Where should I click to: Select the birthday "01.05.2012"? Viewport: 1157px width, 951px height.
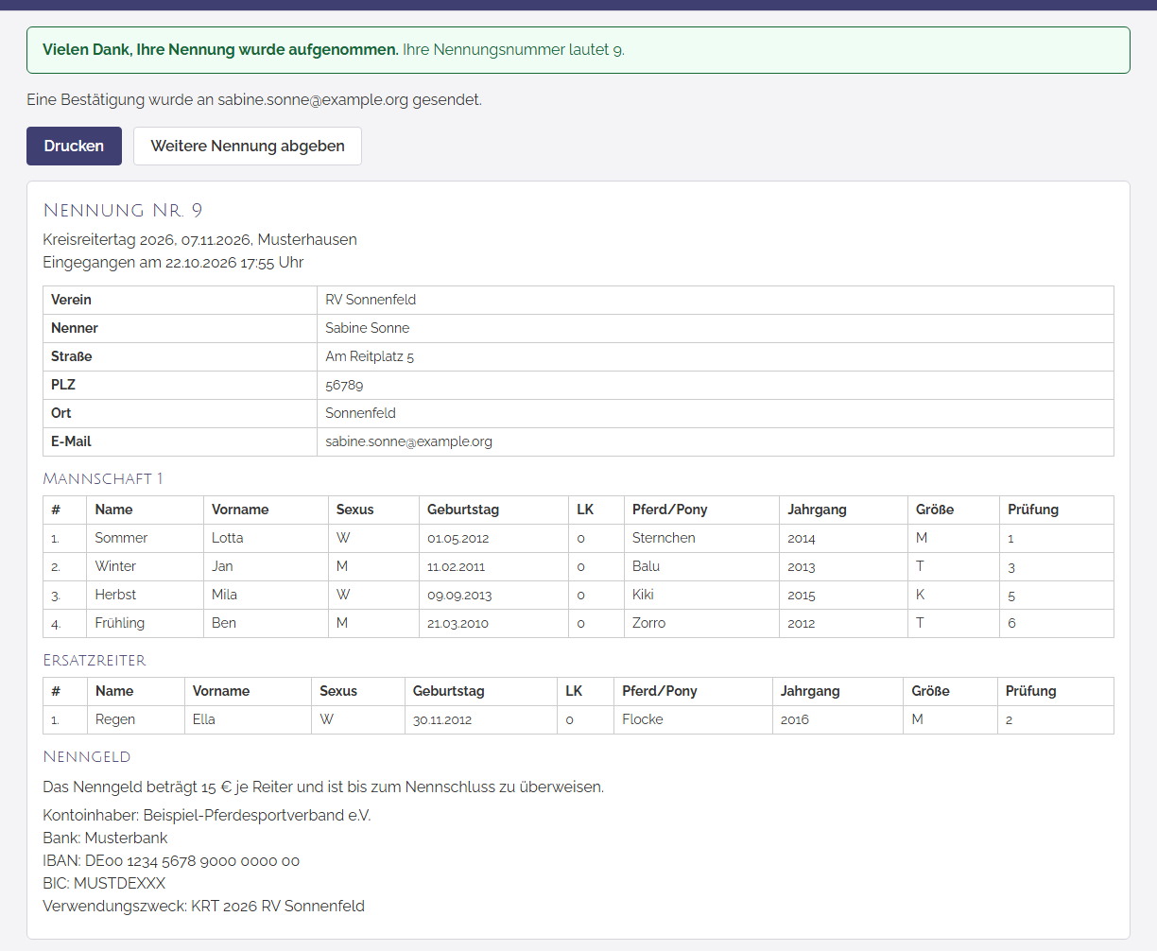point(458,538)
